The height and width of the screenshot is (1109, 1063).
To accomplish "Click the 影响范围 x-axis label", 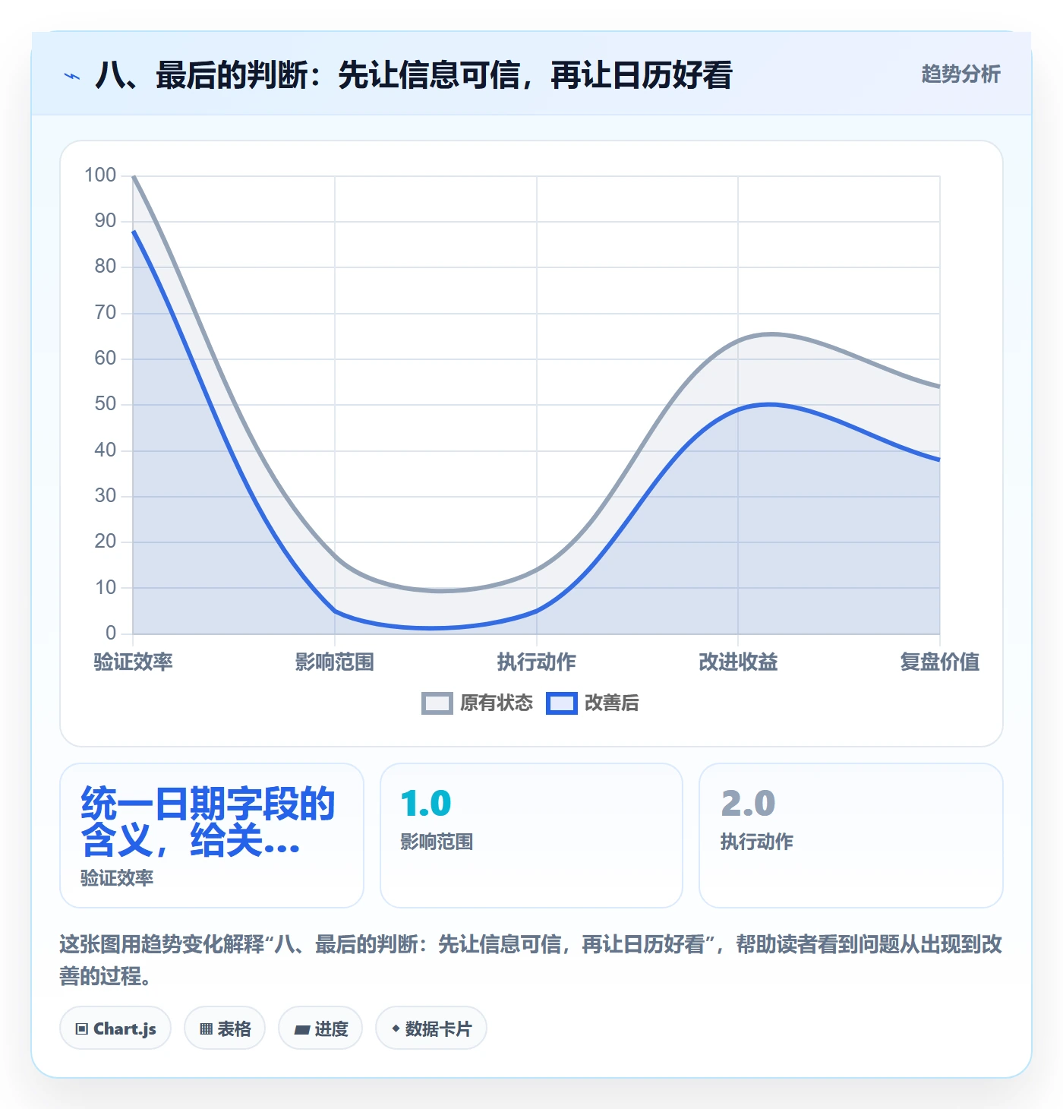I will (335, 662).
